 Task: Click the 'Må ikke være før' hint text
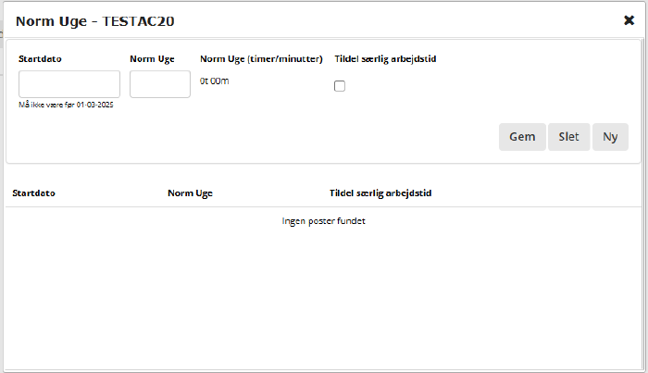coord(66,105)
